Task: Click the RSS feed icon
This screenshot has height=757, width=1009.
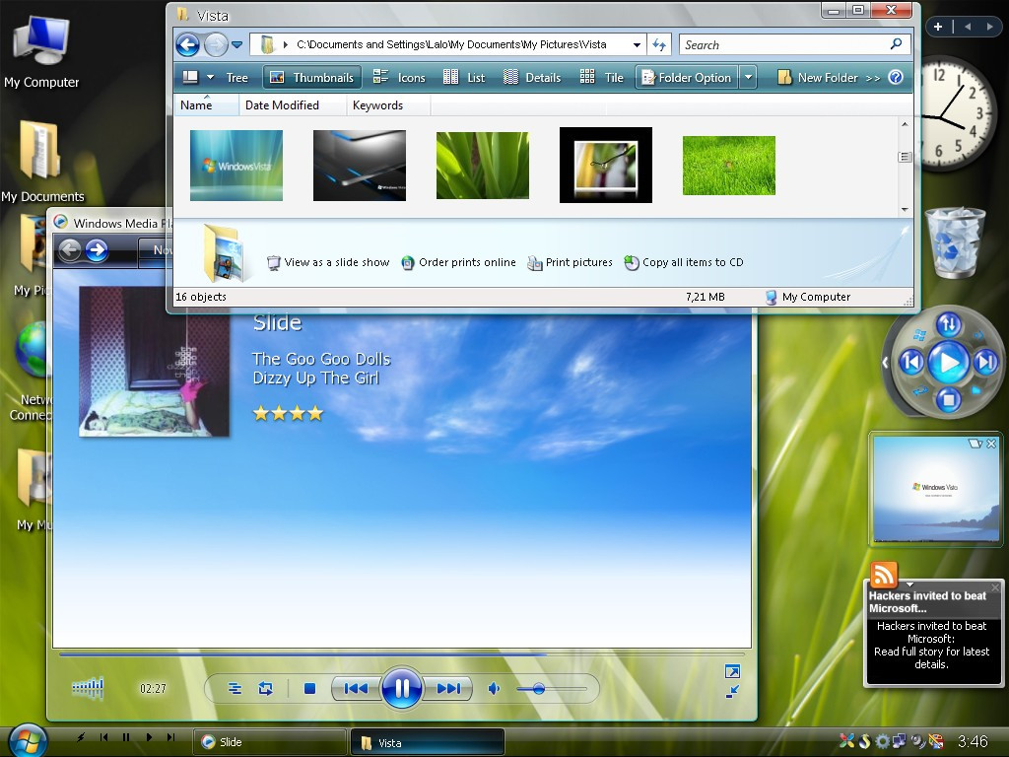Action: point(884,574)
